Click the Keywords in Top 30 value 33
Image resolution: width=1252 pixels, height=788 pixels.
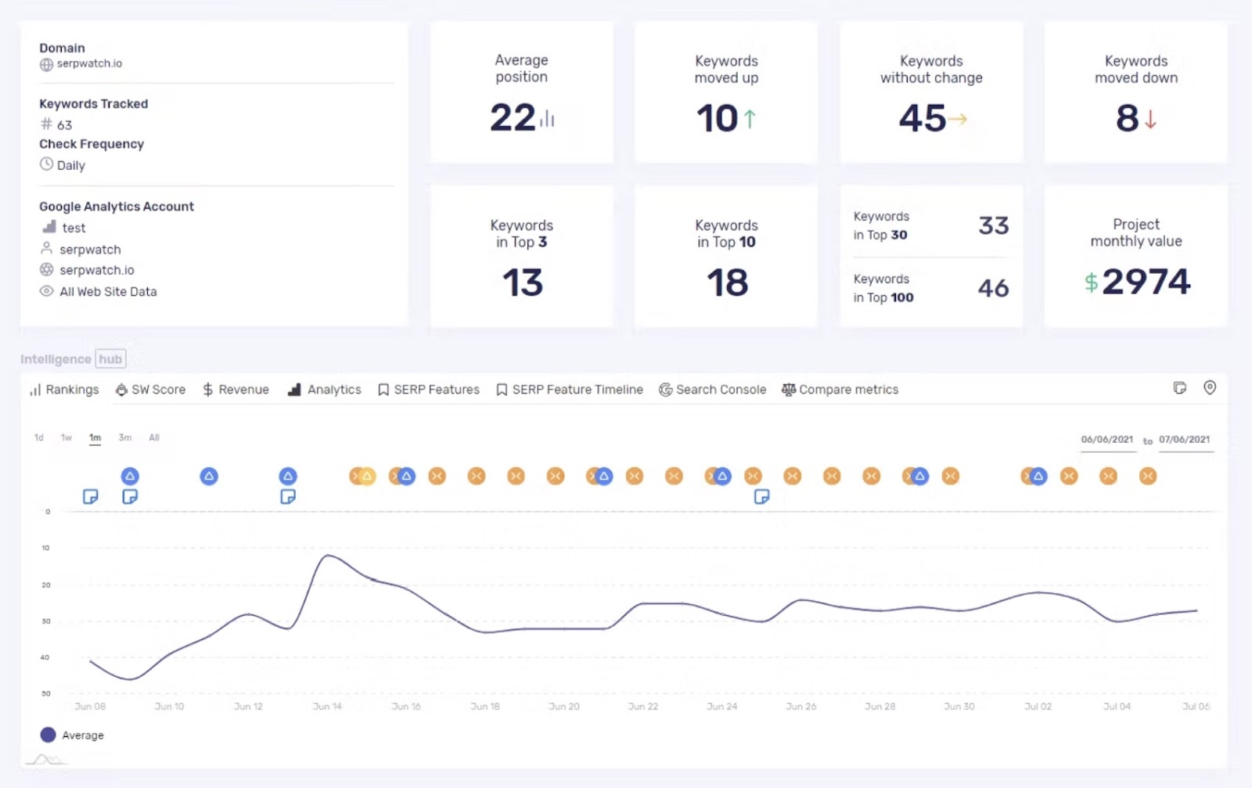pyautogui.click(x=994, y=225)
